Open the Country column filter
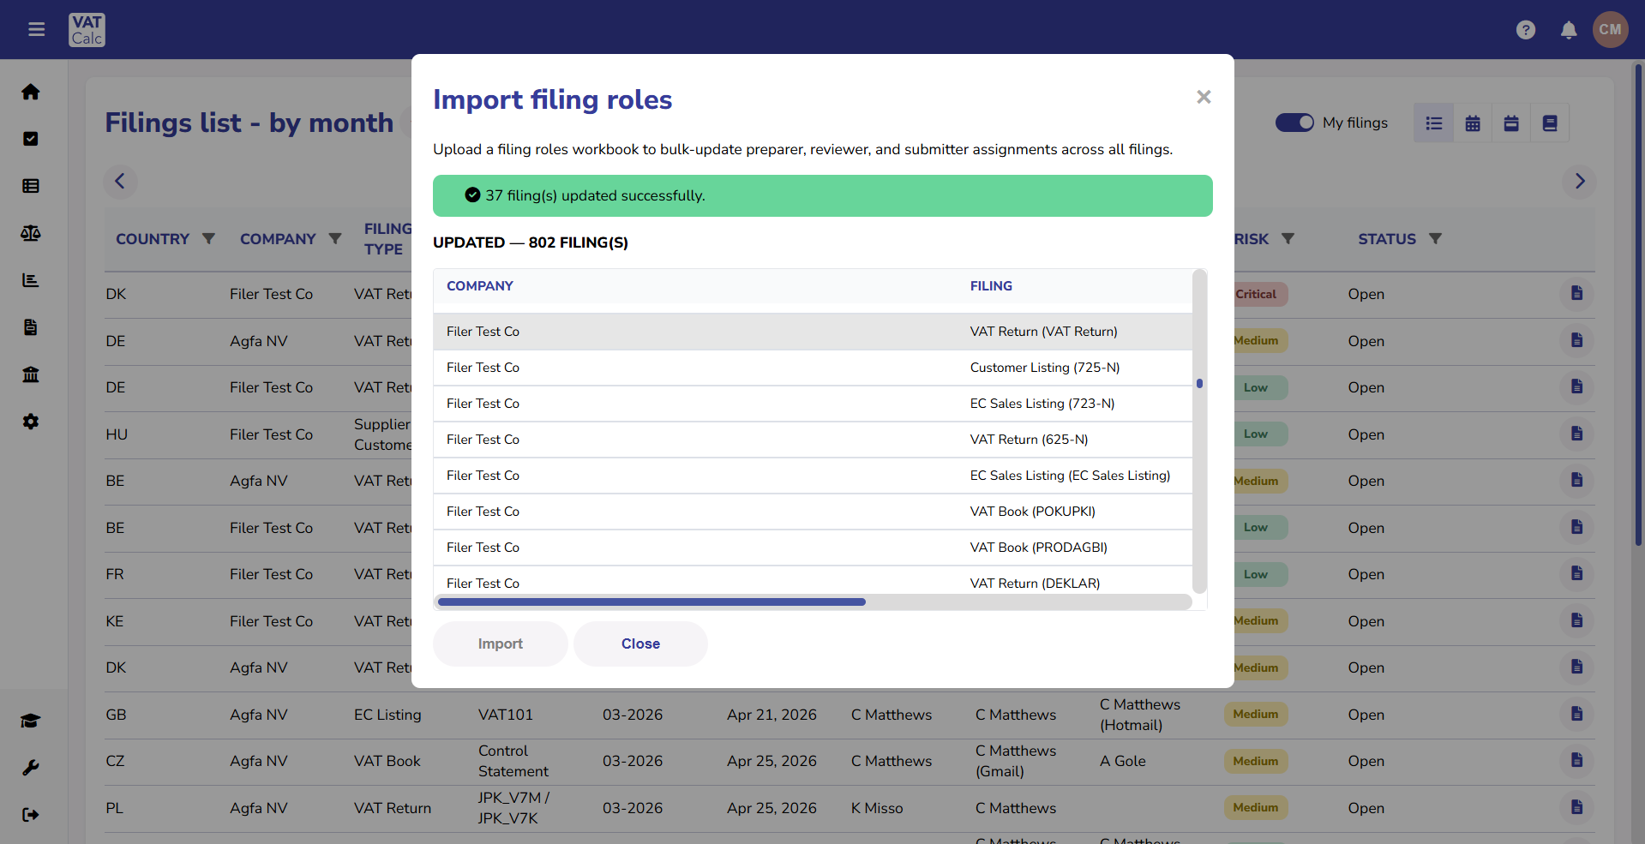This screenshot has height=844, width=1645. (208, 239)
